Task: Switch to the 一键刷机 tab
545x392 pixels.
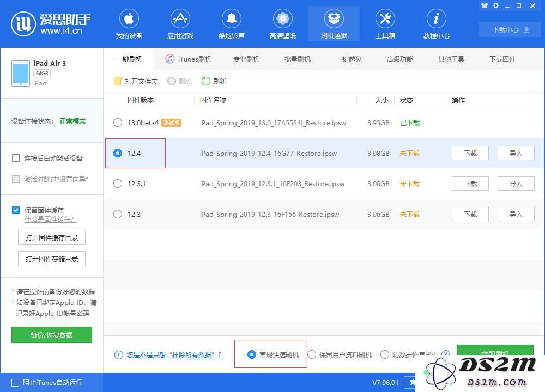Action: click(x=129, y=59)
